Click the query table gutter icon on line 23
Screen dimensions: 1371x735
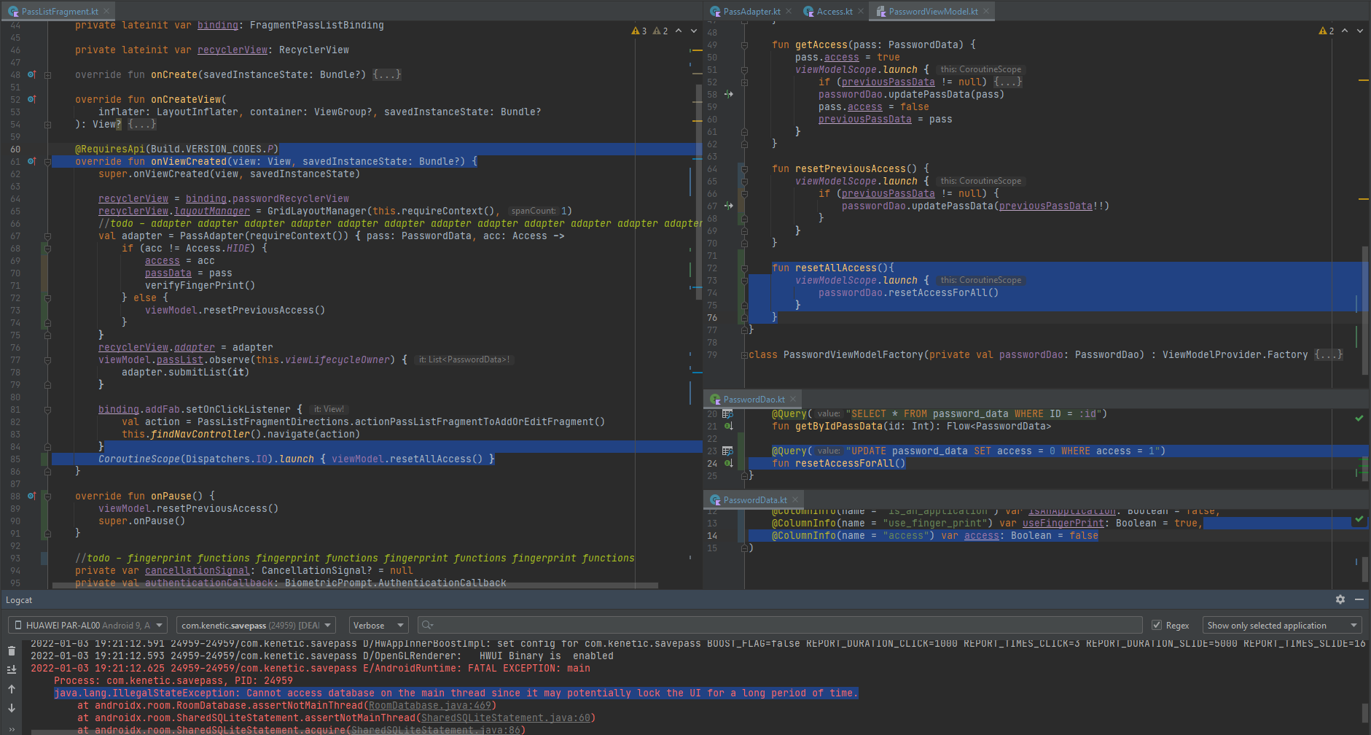727,451
